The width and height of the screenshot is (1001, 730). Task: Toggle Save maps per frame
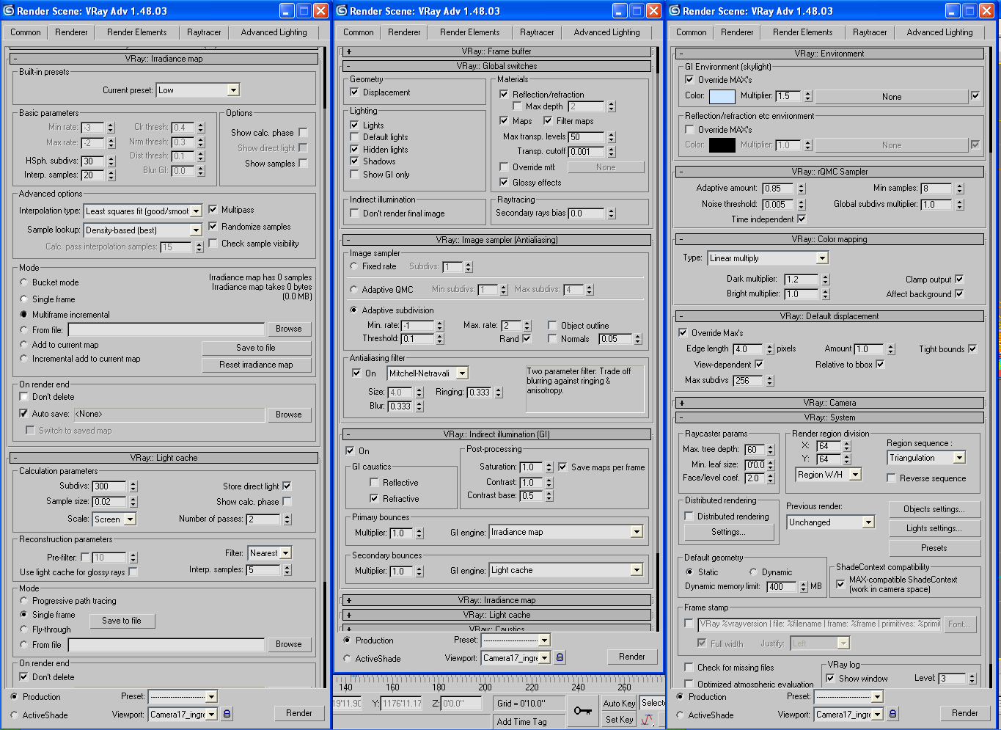tap(562, 467)
